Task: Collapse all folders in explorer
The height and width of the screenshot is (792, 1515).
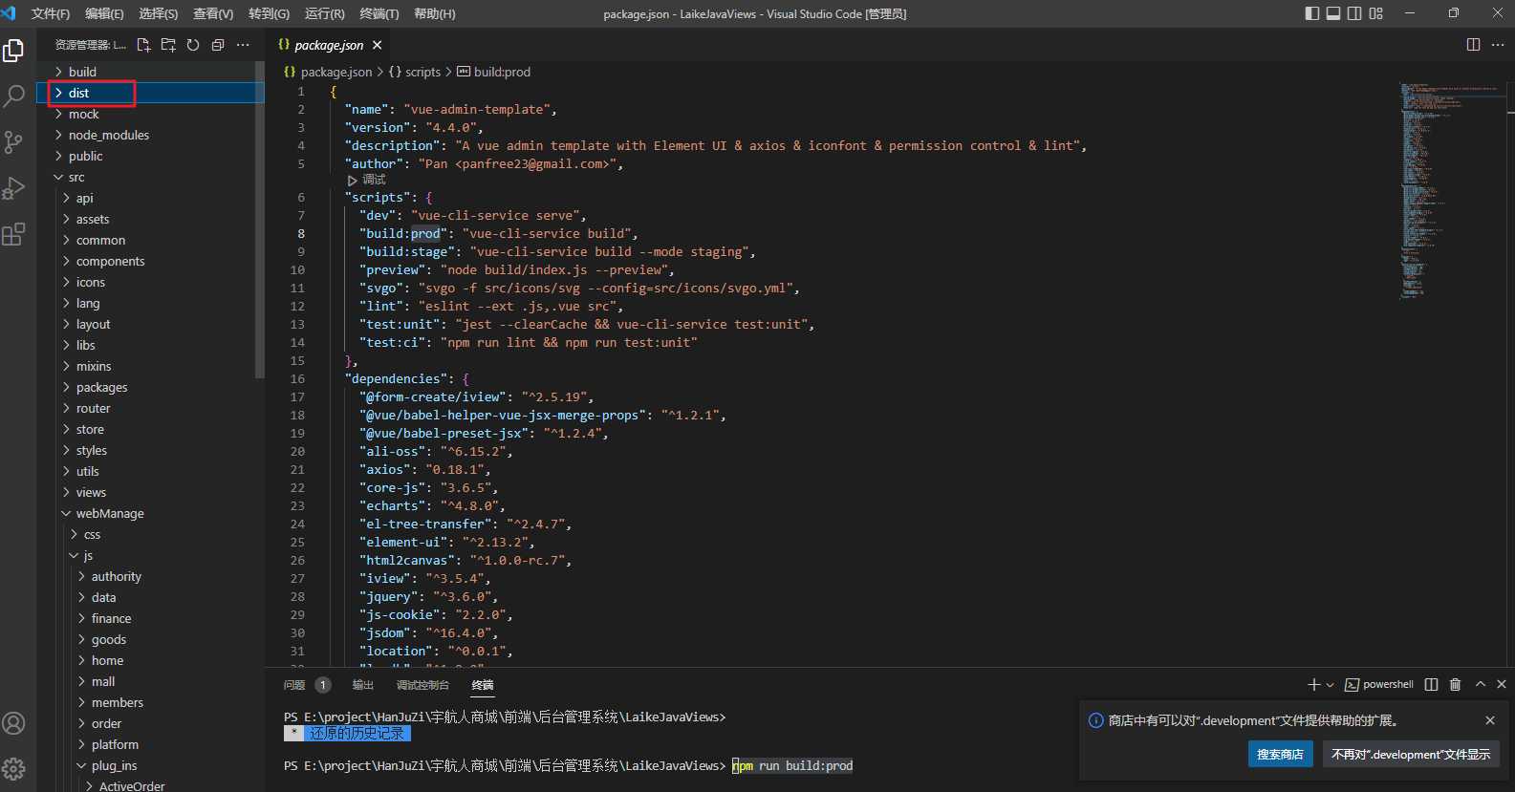Action: point(218,45)
